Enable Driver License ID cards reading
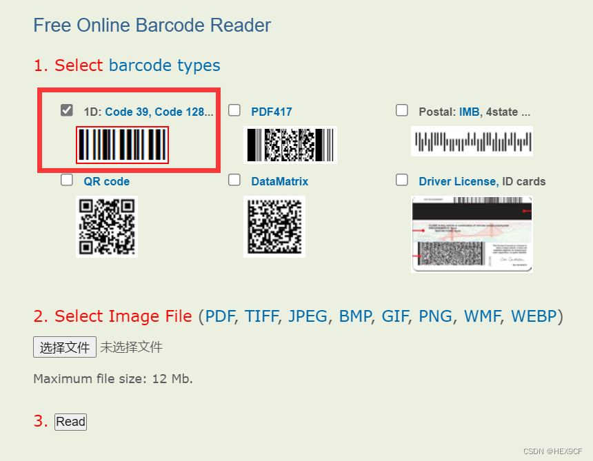The width and height of the screenshot is (593, 461). point(402,179)
